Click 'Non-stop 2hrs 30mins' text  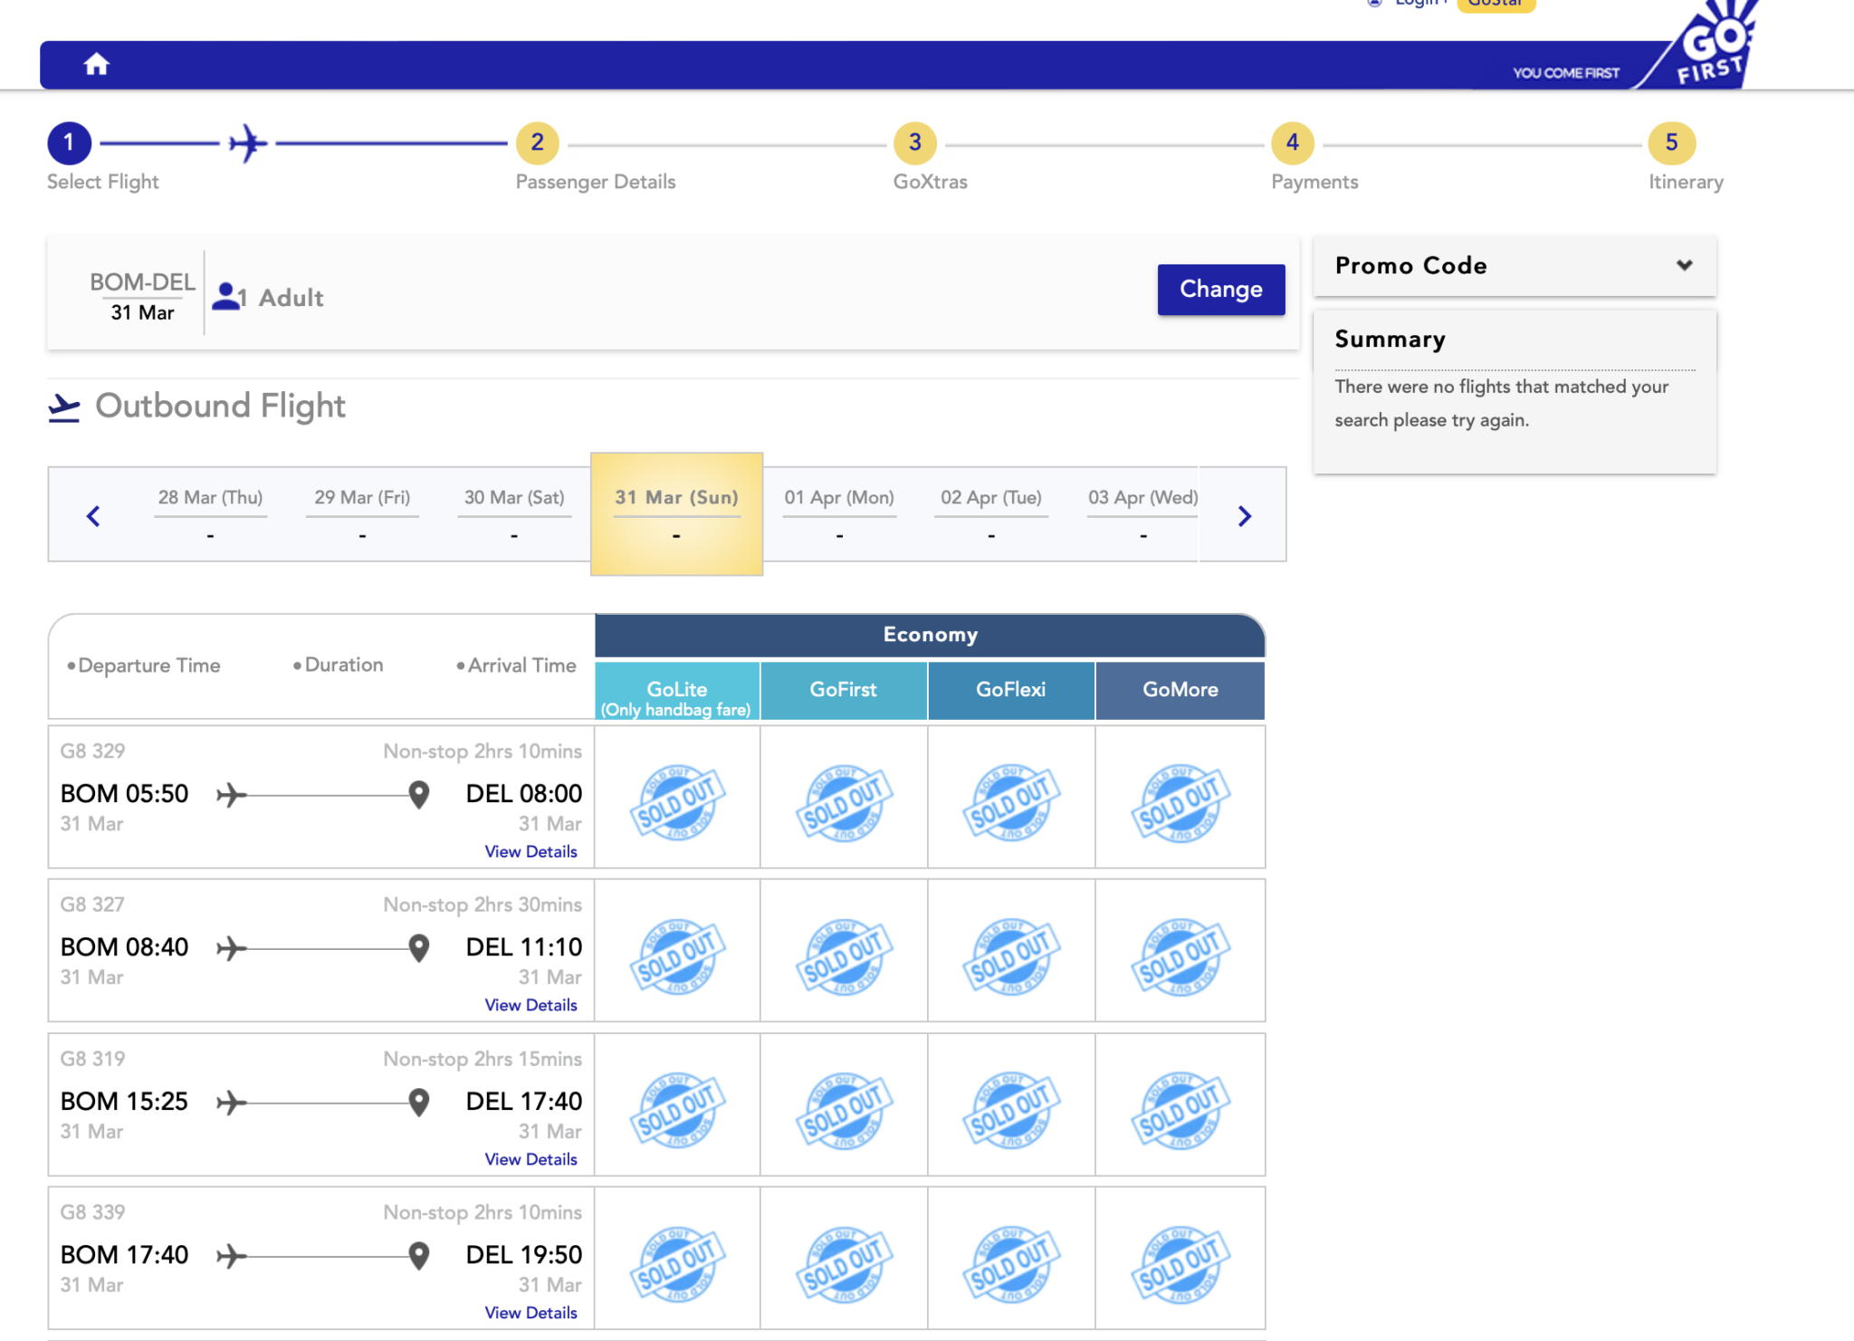click(483, 905)
